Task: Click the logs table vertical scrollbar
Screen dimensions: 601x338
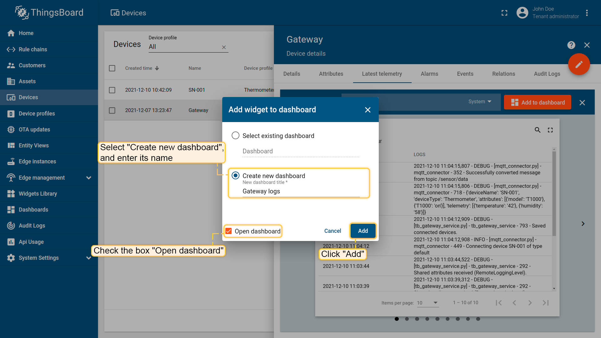Action: point(554,194)
